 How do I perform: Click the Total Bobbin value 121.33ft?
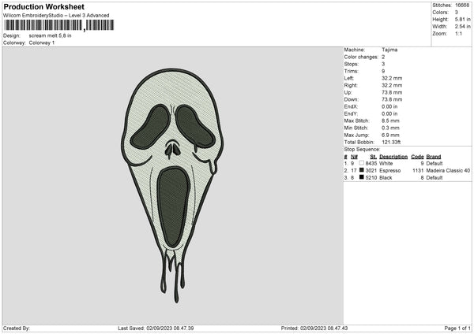tap(391, 142)
